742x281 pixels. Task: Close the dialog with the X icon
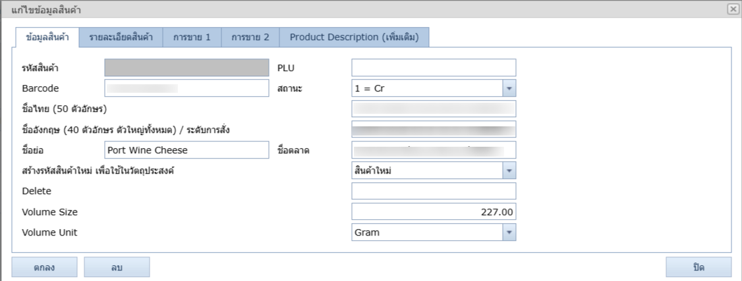click(x=733, y=9)
